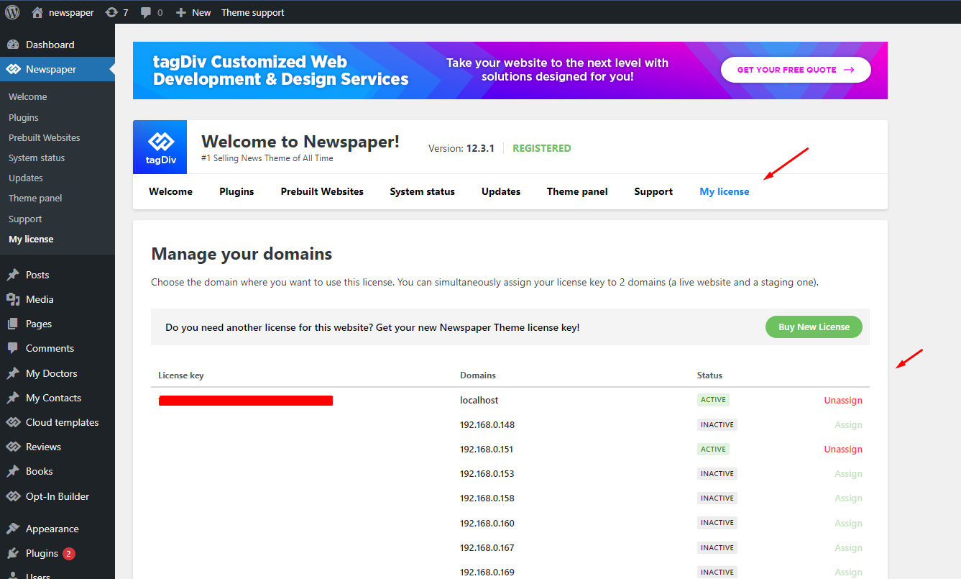This screenshot has width=961, height=579.
Task: Click the Plugins plug icon
Action: point(13,553)
